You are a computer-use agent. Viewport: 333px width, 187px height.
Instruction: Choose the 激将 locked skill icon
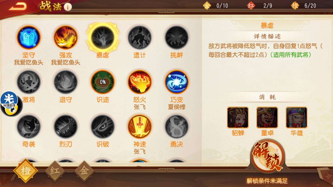[29, 82]
